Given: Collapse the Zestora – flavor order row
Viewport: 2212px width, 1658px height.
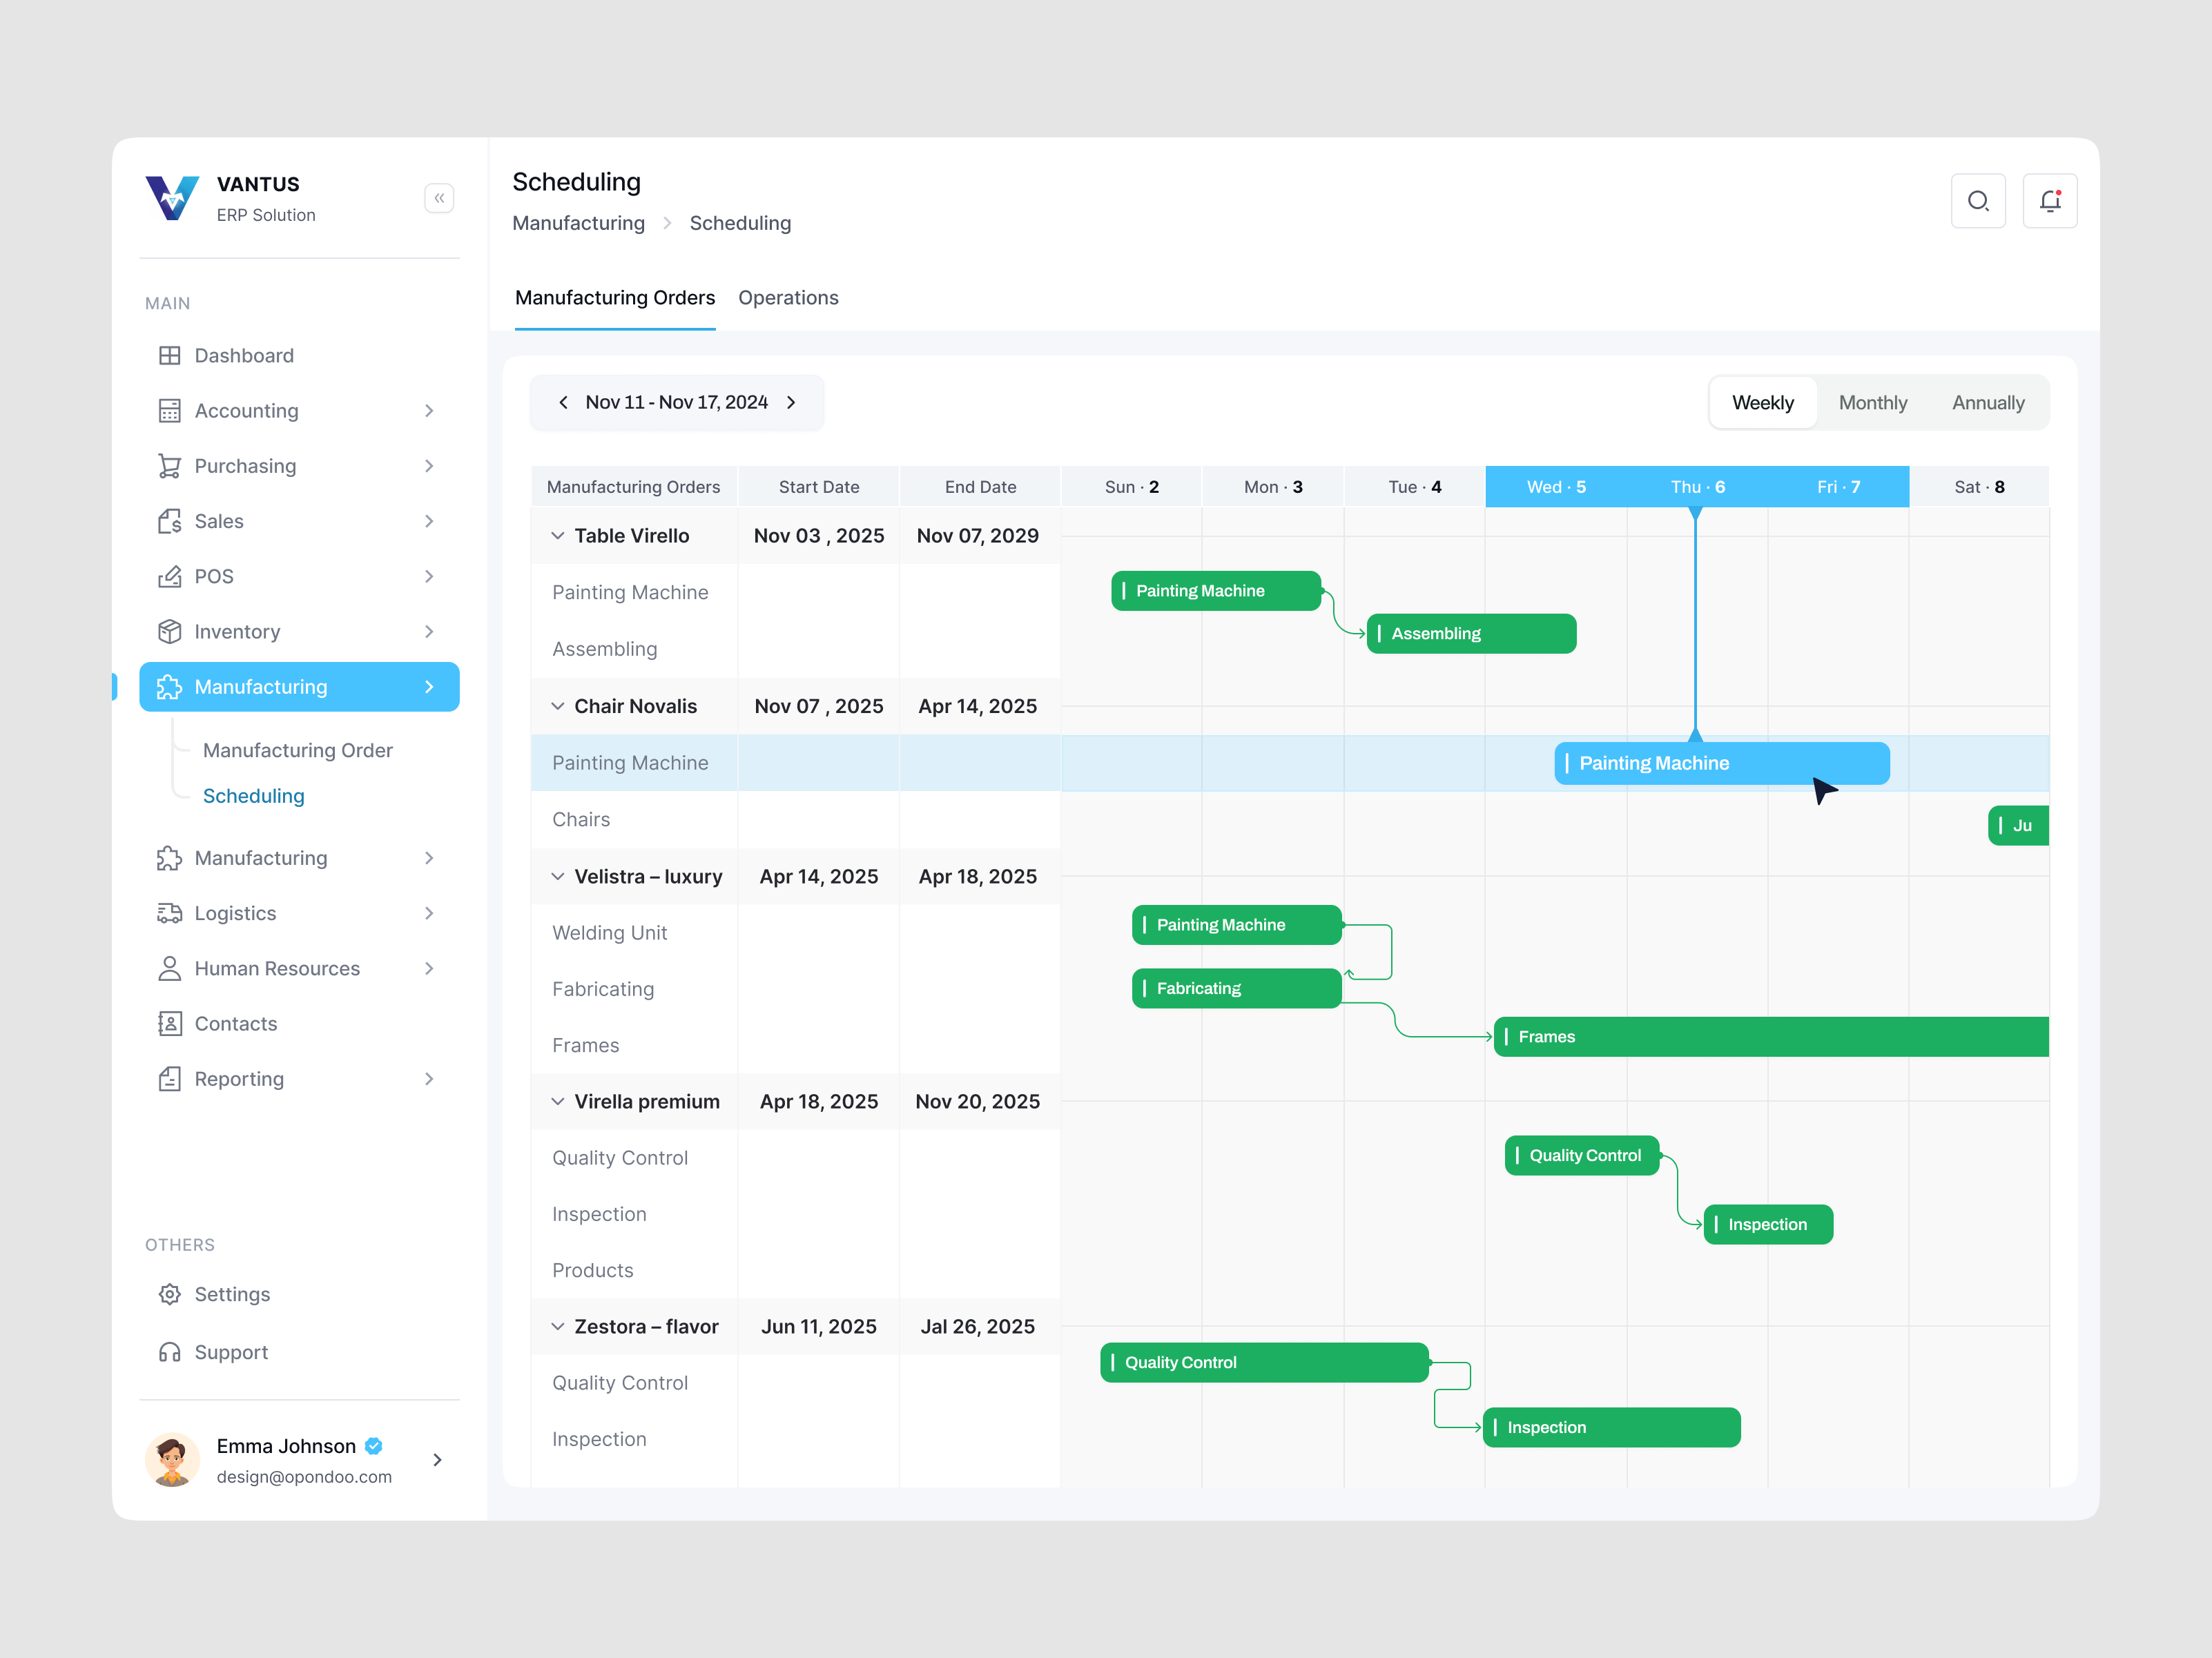Looking at the screenshot, I should (557, 1326).
